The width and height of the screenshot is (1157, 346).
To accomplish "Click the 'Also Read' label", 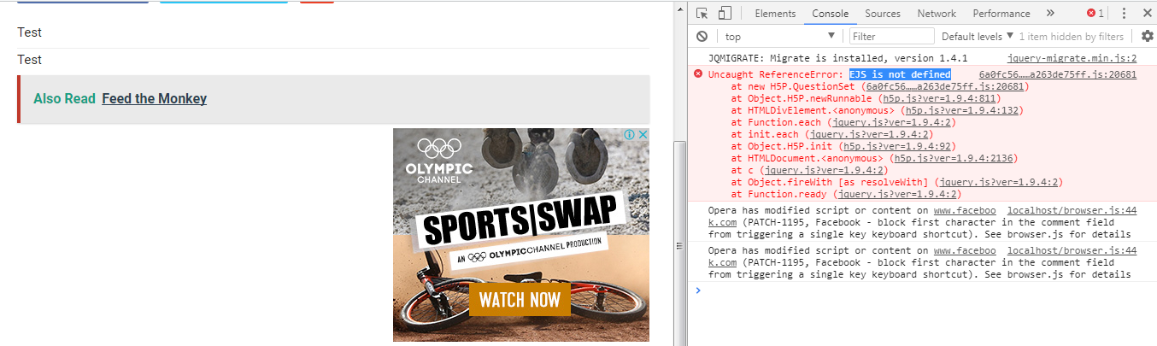I will 64,99.
